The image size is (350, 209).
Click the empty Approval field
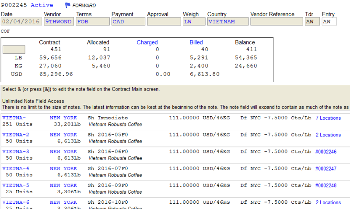click(164, 21)
